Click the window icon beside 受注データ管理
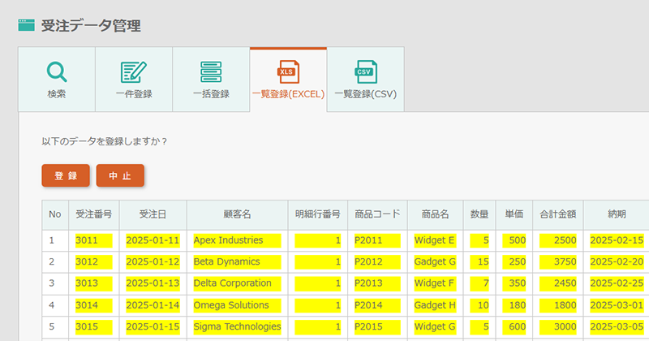The width and height of the screenshot is (649, 341). [x=27, y=25]
